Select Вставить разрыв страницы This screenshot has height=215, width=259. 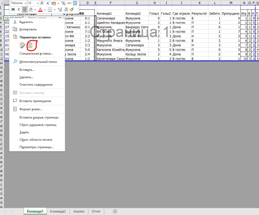tap(39, 117)
